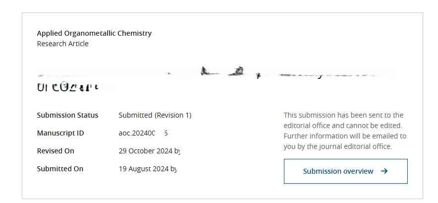Click the Revised On label
The height and width of the screenshot is (203, 438).
tap(55, 151)
